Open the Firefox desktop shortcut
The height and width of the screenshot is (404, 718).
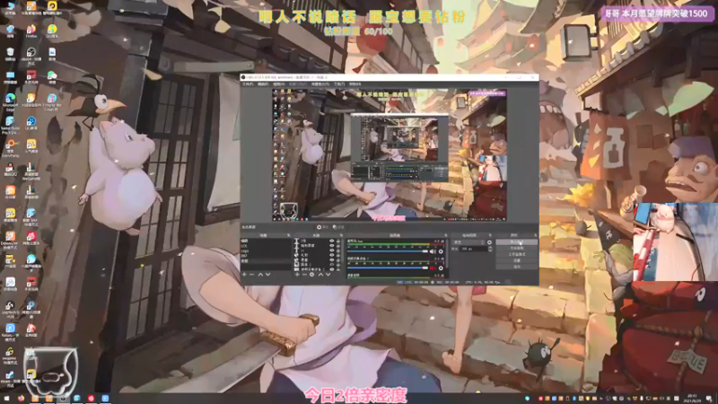(31, 30)
